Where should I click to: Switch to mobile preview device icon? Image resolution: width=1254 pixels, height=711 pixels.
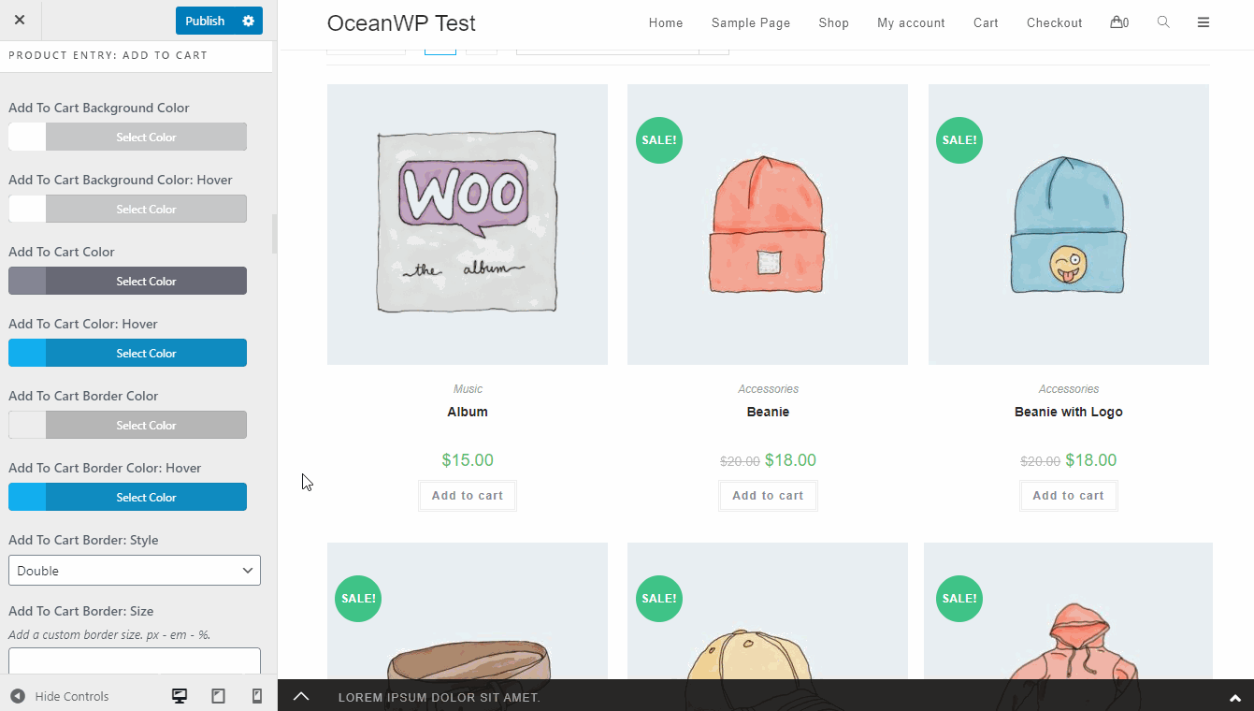pyautogui.click(x=257, y=696)
